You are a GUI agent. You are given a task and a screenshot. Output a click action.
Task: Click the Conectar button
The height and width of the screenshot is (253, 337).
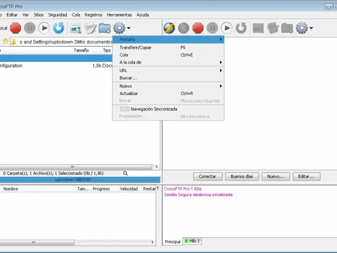click(x=207, y=176)
